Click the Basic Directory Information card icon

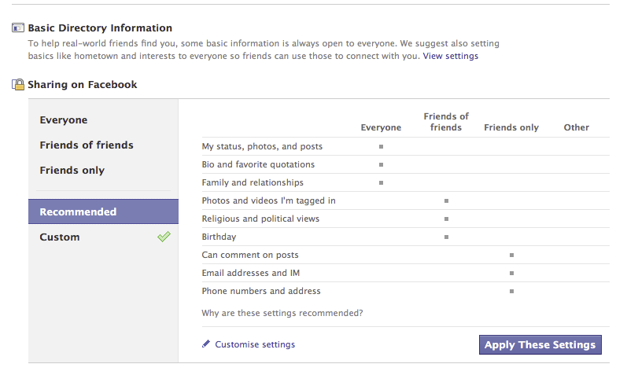[18, 28]
